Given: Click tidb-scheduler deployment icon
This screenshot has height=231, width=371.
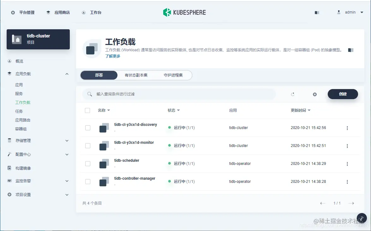Looking at the screenshot, I should pos(104,164).
